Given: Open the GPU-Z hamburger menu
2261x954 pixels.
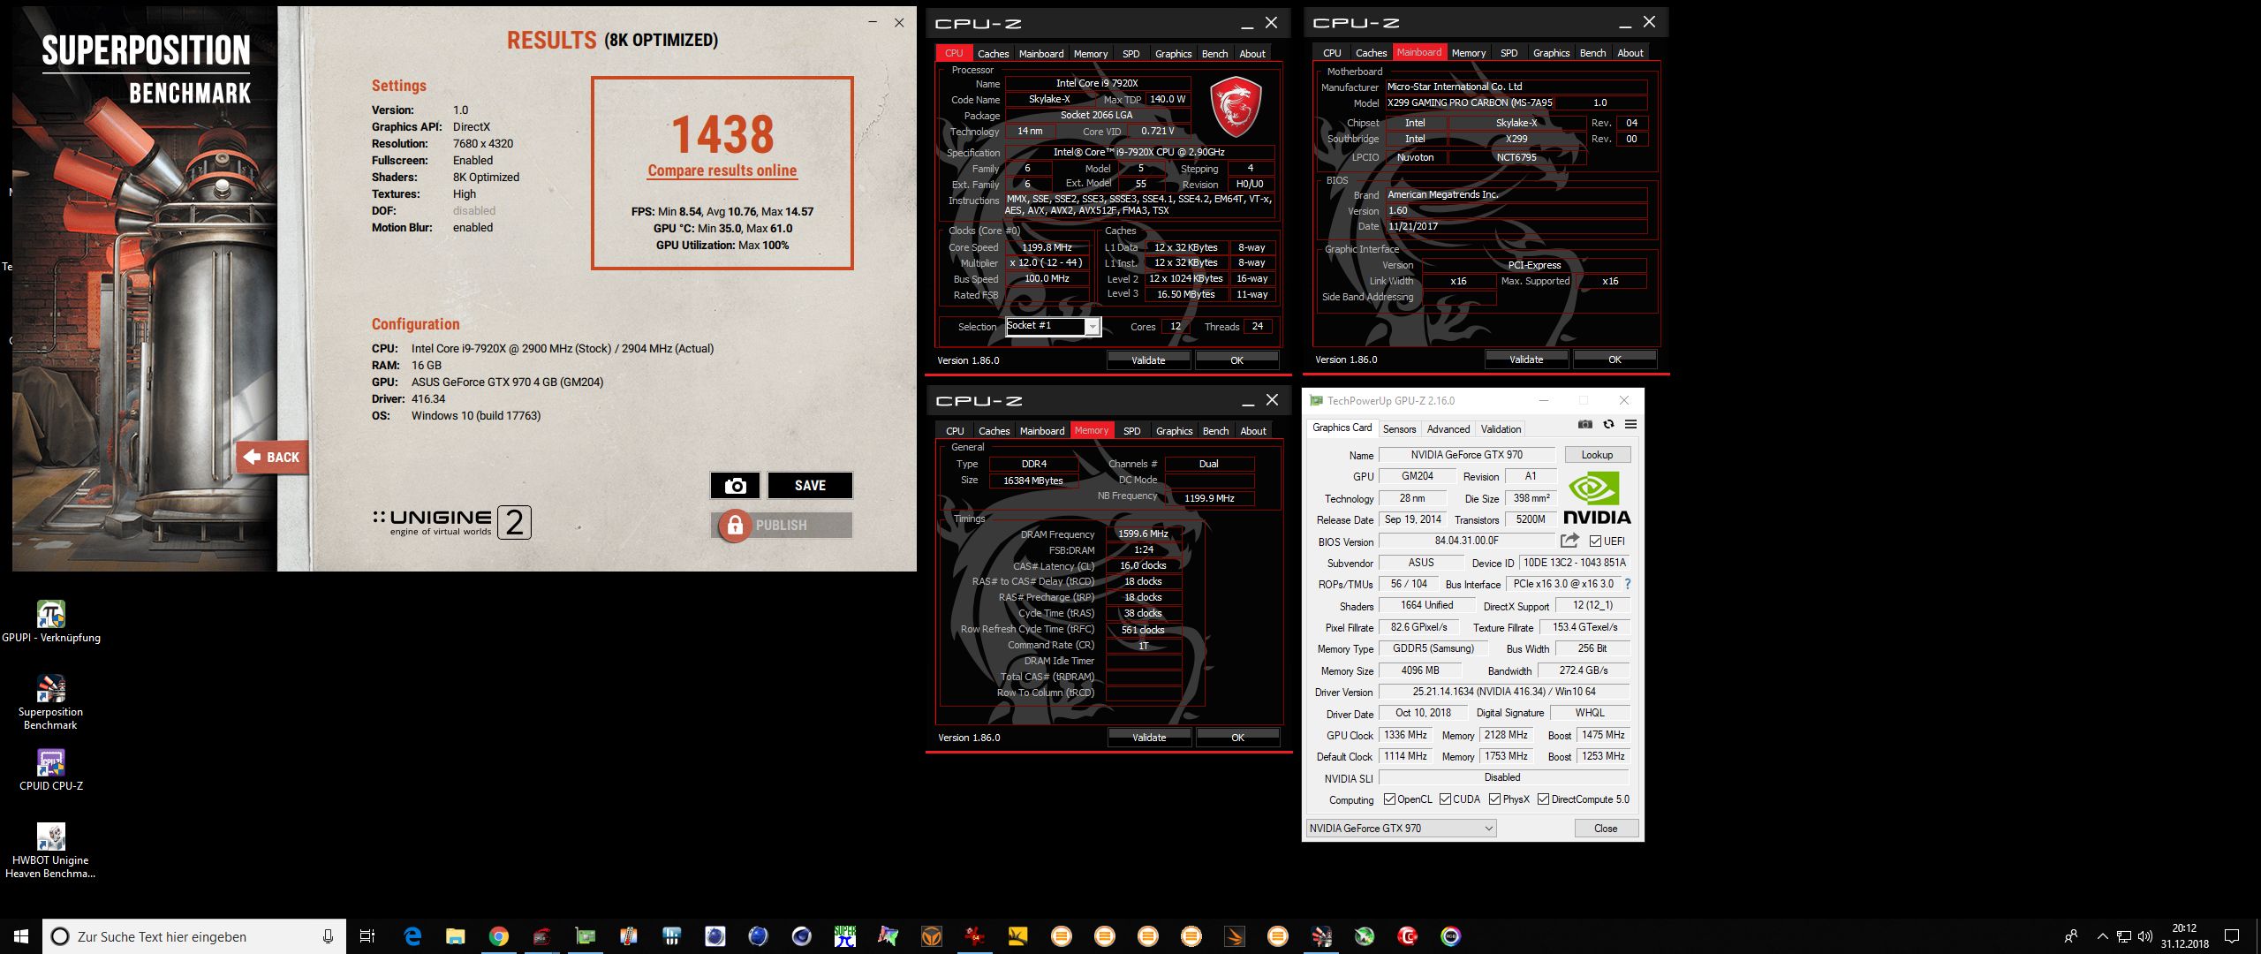Looking at the screenshot, I should [x=1630, y=425].
